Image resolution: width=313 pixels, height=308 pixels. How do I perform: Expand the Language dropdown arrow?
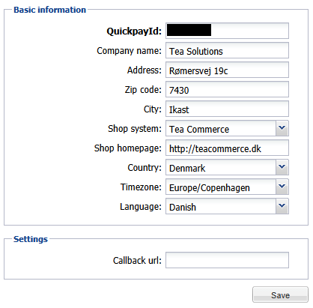(282, 206)
